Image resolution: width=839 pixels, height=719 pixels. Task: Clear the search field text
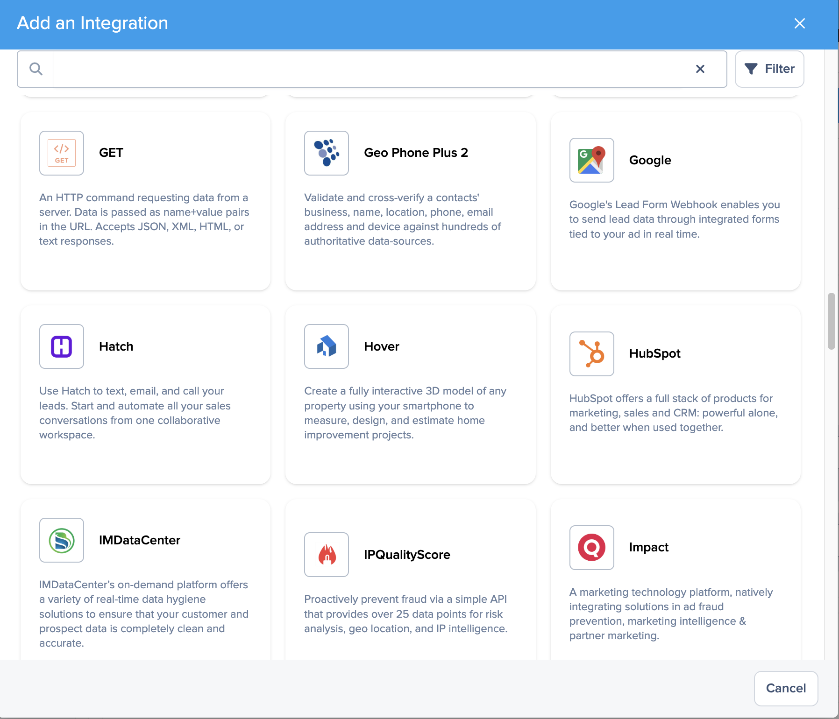[x=700, y=69]
